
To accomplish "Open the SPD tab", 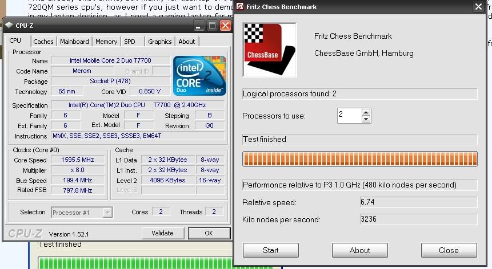I will pyautogui.click(x=130, y=42).
